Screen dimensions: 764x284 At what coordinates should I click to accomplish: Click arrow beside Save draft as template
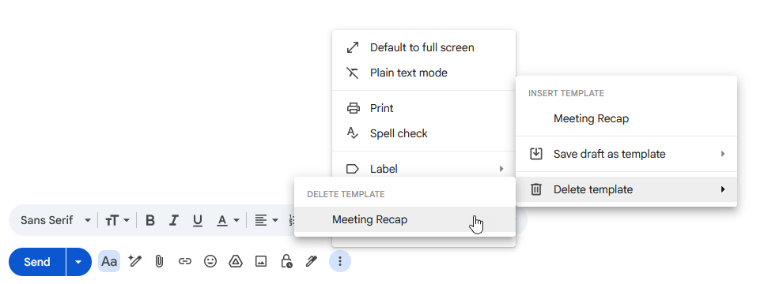coord(723,154)
